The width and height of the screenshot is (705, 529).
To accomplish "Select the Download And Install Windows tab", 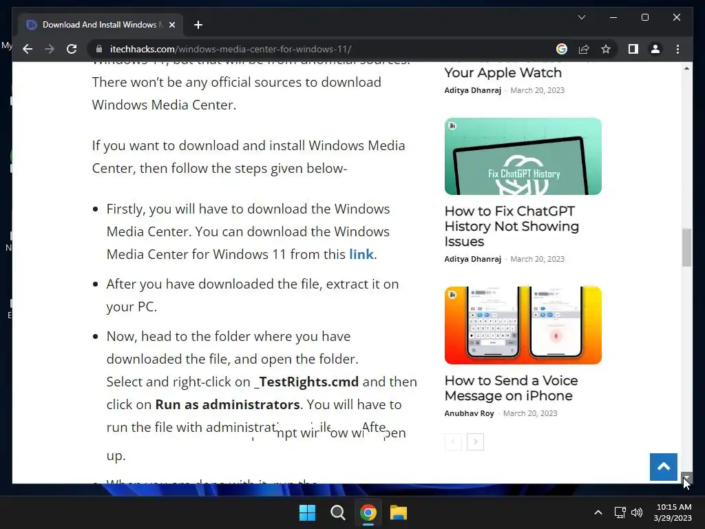I will 99,25.
